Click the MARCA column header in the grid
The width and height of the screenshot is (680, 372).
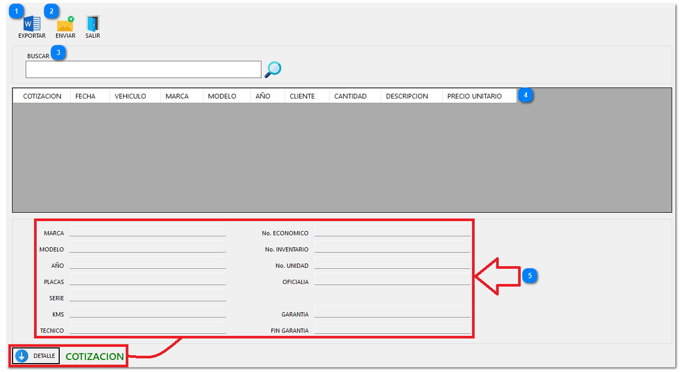coord(182,96)
